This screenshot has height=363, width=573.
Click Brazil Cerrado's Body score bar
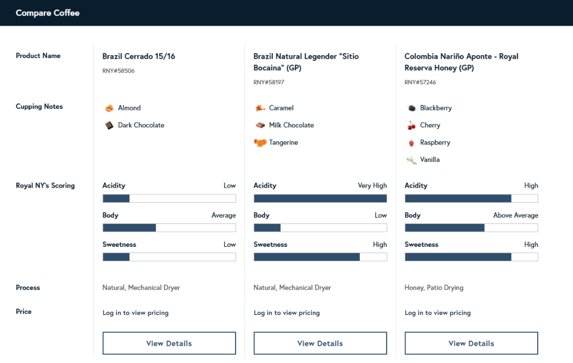point(169,228)
